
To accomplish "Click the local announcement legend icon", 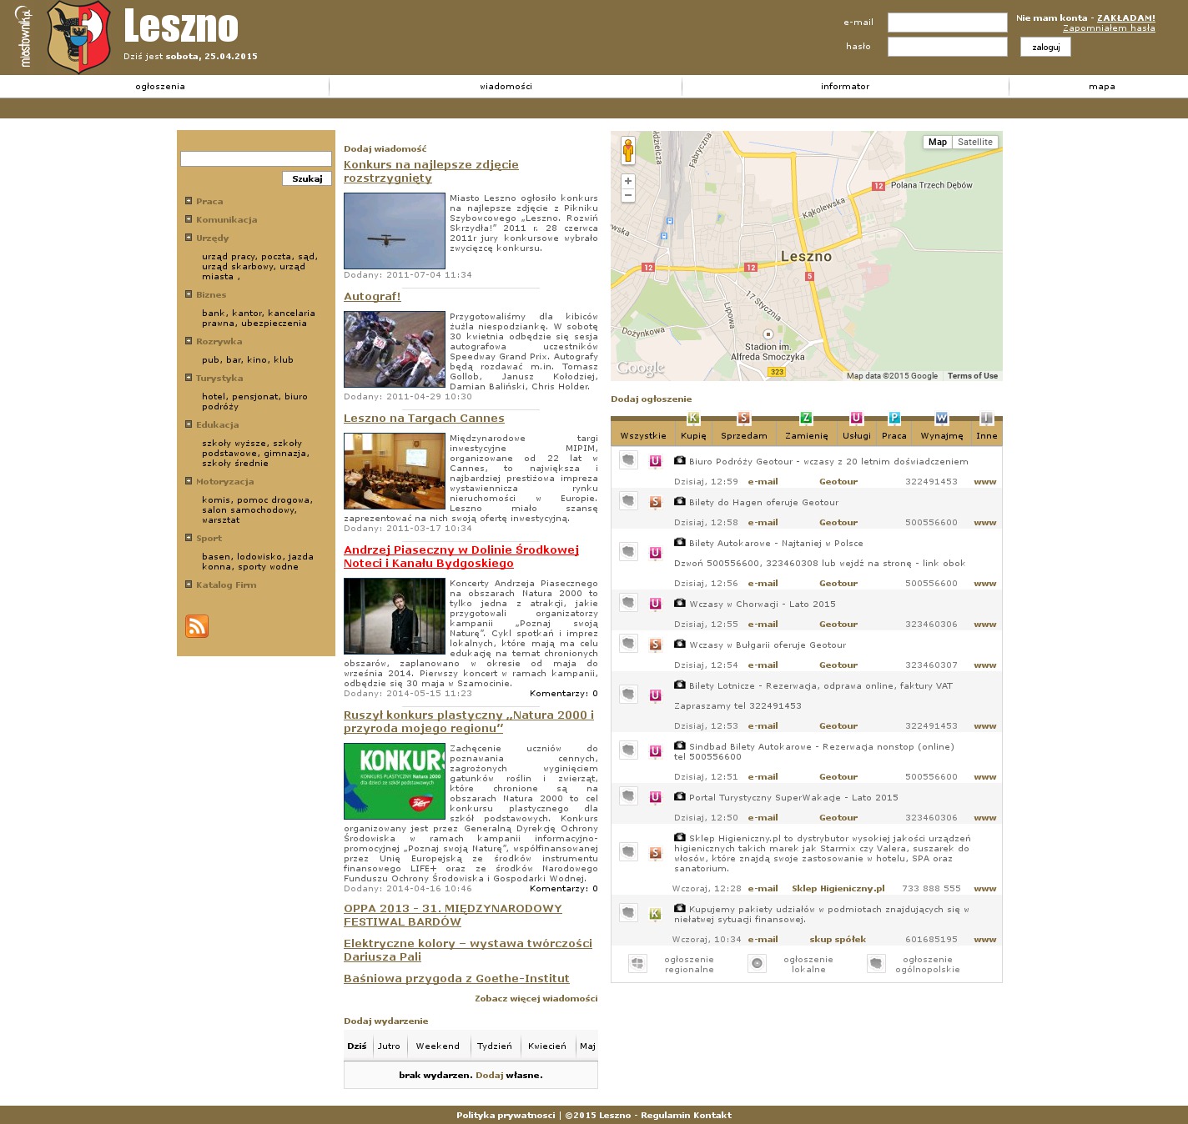I will [757, 964].
